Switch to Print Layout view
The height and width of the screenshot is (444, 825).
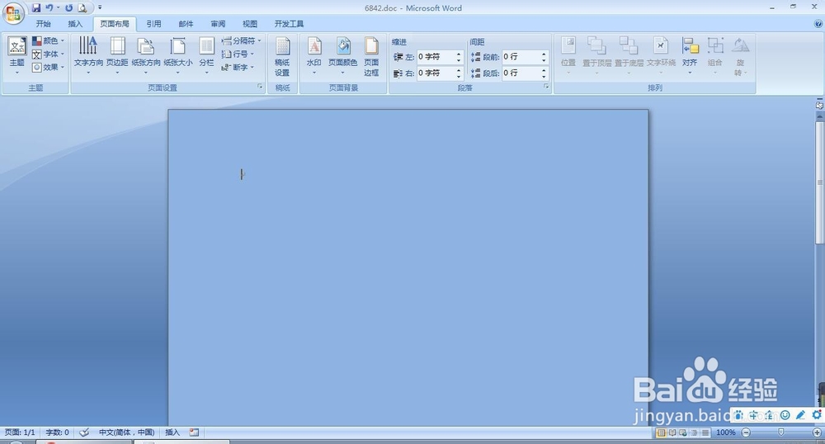[x=661, y=432]
